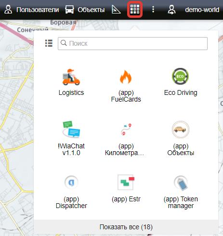Click the map area beside the panel
The height and width of the screenshot is (236, 223).
coord(16,129)
